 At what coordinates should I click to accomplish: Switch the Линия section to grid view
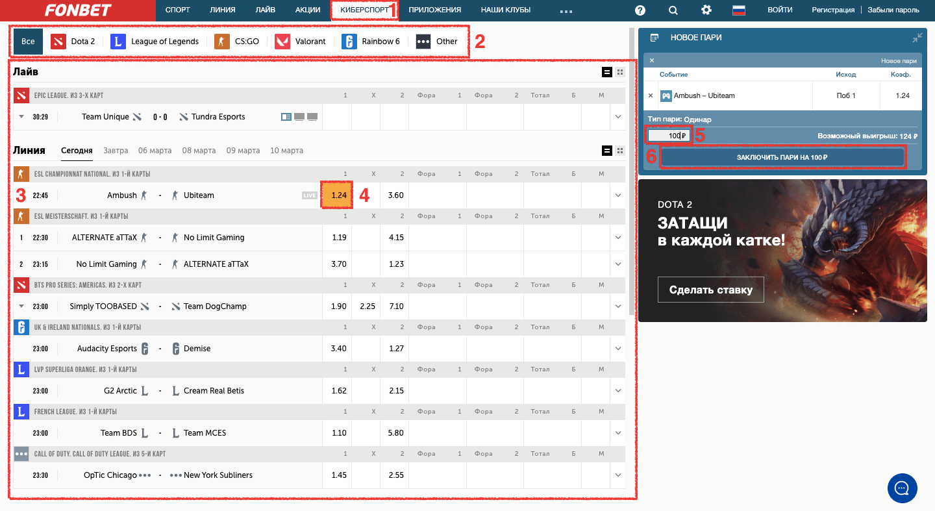[x=620, y=151]
